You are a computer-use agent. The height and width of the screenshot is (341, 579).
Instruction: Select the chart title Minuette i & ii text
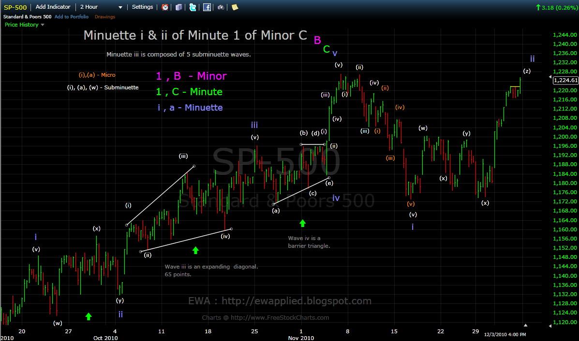click(x=195, y=35)
